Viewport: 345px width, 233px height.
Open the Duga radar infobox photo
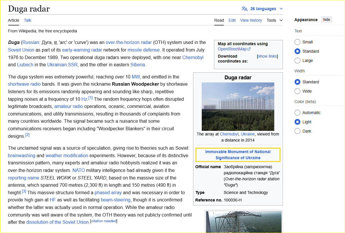click(x=238, y=107)
